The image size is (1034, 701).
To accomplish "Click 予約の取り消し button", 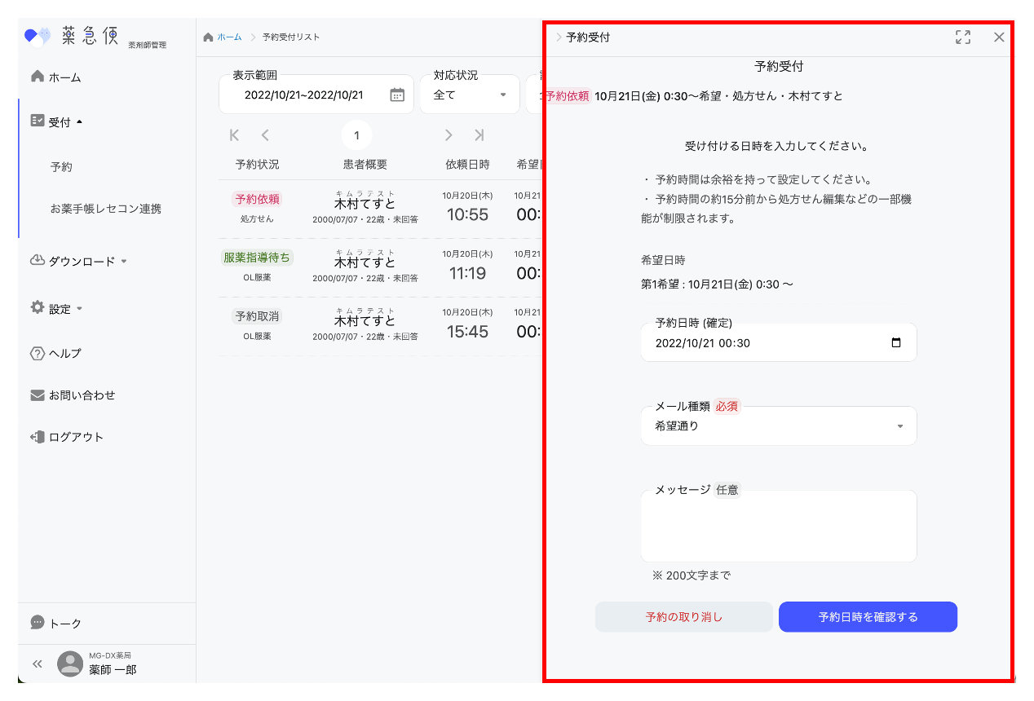I will click(683, 617).
